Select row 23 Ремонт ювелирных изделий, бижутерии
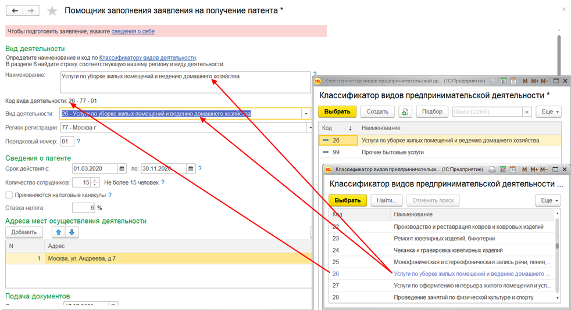Viewport: 571px width, 310px height. tap(442, 239)
